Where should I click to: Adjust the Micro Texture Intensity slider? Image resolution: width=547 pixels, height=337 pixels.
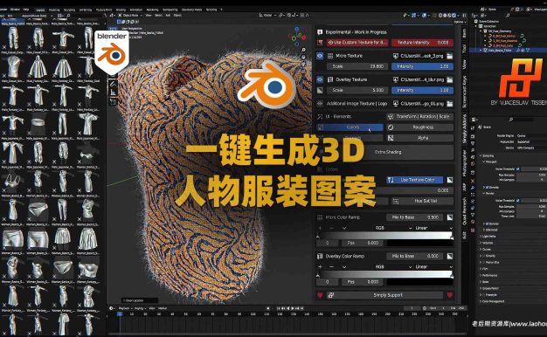(x=422, y=66)
